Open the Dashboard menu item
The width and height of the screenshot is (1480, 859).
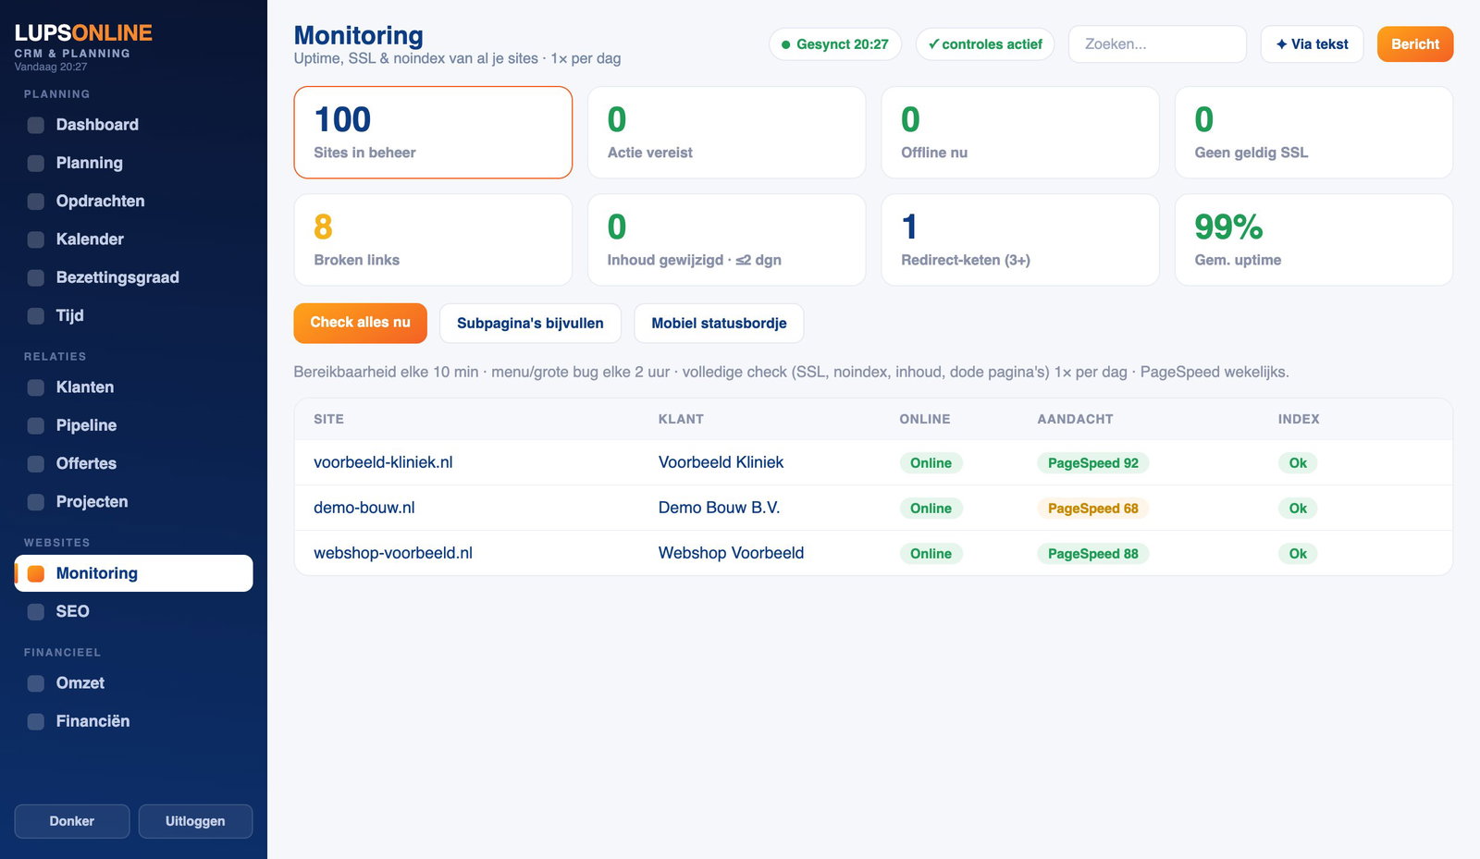pyautogui.click(x=133, y=125)
